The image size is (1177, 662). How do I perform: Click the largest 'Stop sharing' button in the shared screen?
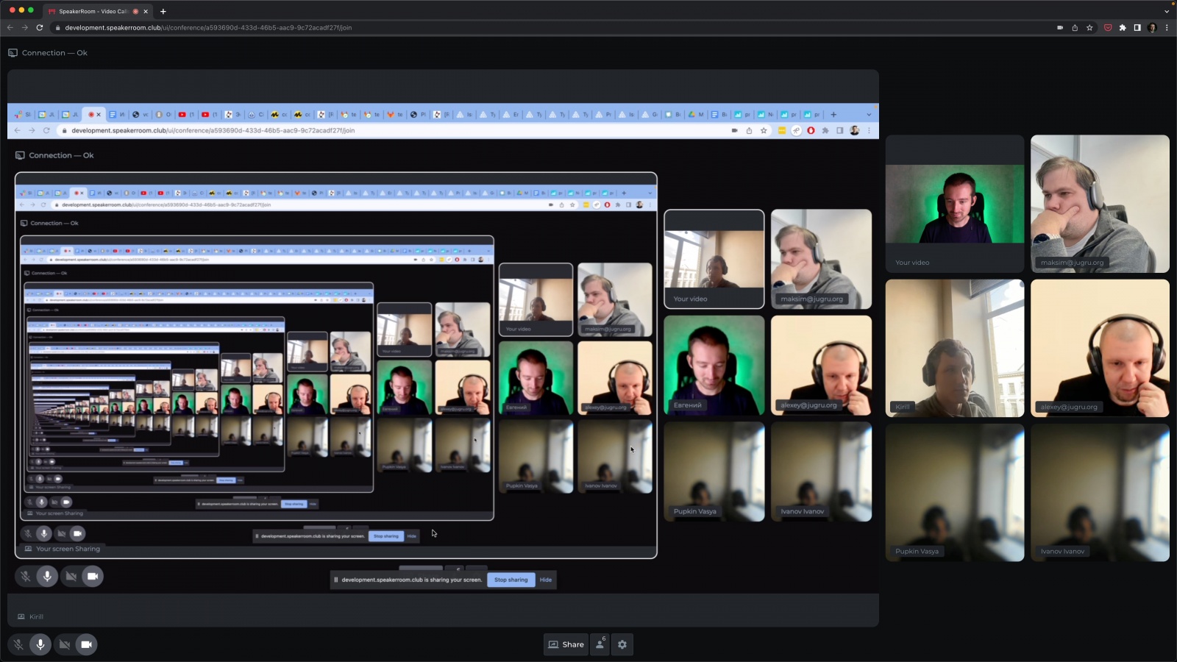point(511,580)
